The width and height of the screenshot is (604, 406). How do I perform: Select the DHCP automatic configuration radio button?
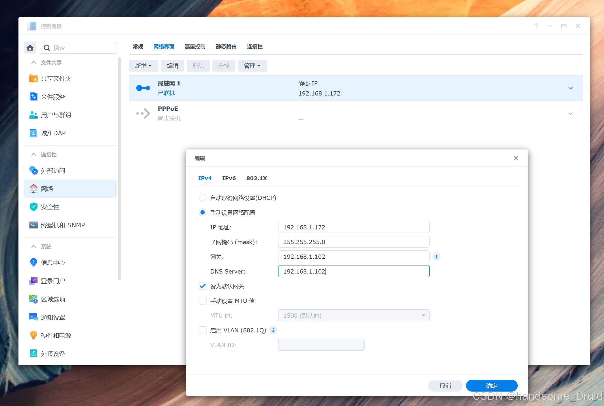[x=203, y=198]
